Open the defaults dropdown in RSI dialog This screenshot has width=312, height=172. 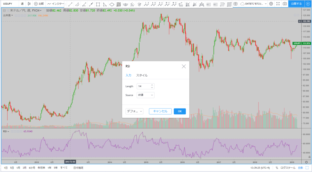click(134, 111)
